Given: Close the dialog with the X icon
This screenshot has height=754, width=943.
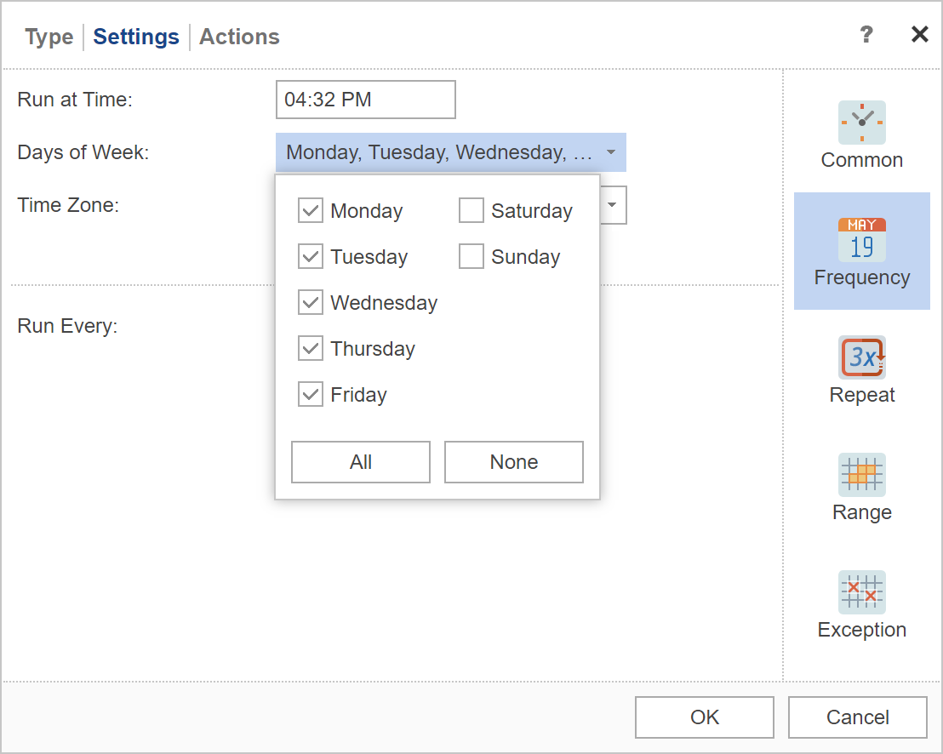Looking at the screenshot, I should [x=919, y=34].
